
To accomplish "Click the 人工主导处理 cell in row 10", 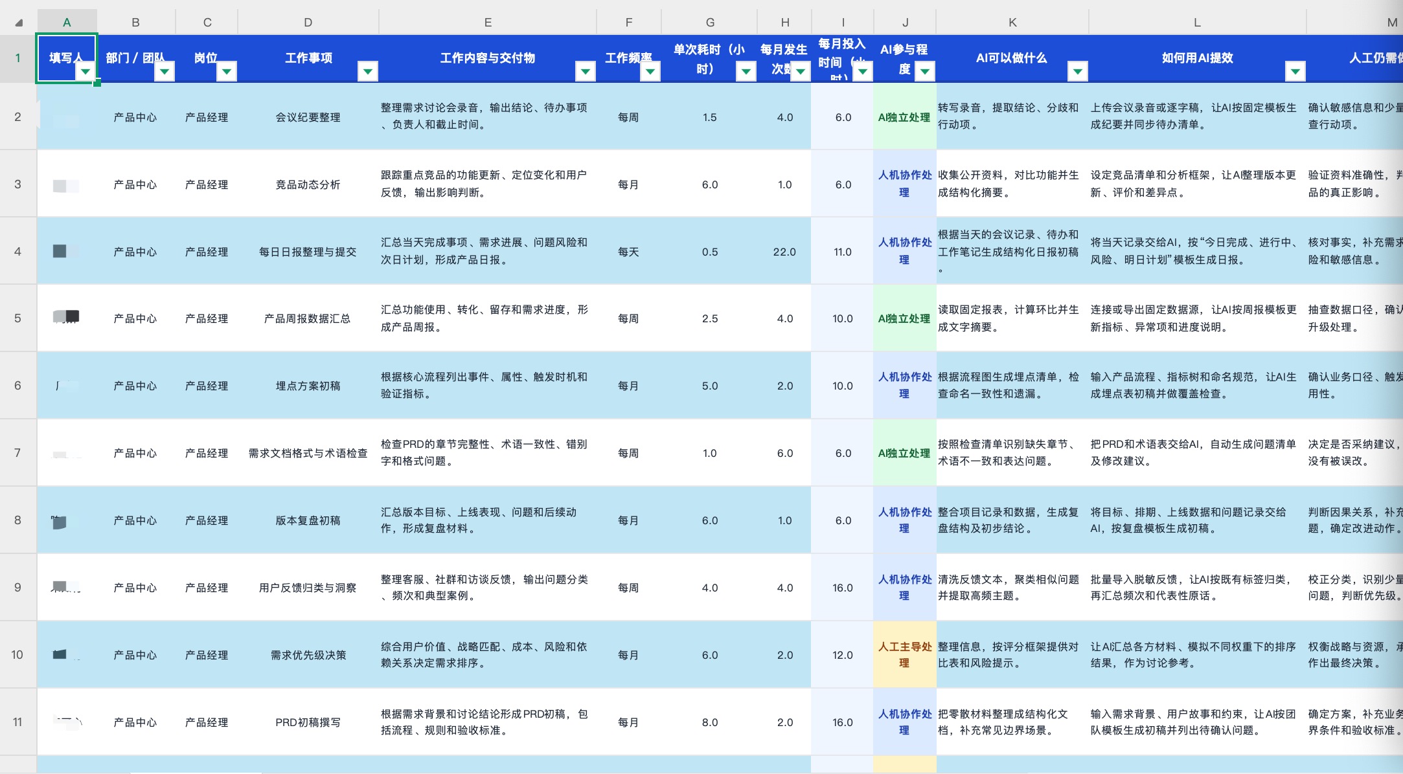I will [905, 655].
